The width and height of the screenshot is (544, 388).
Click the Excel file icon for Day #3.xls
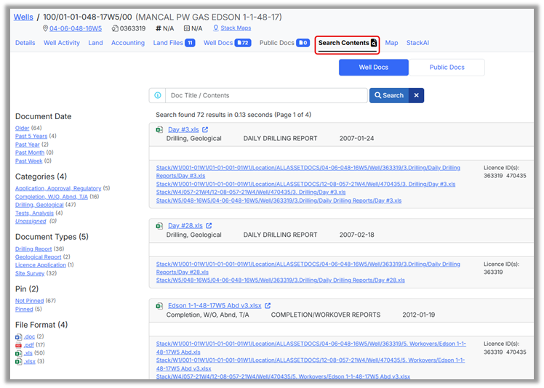pos(159,130)
